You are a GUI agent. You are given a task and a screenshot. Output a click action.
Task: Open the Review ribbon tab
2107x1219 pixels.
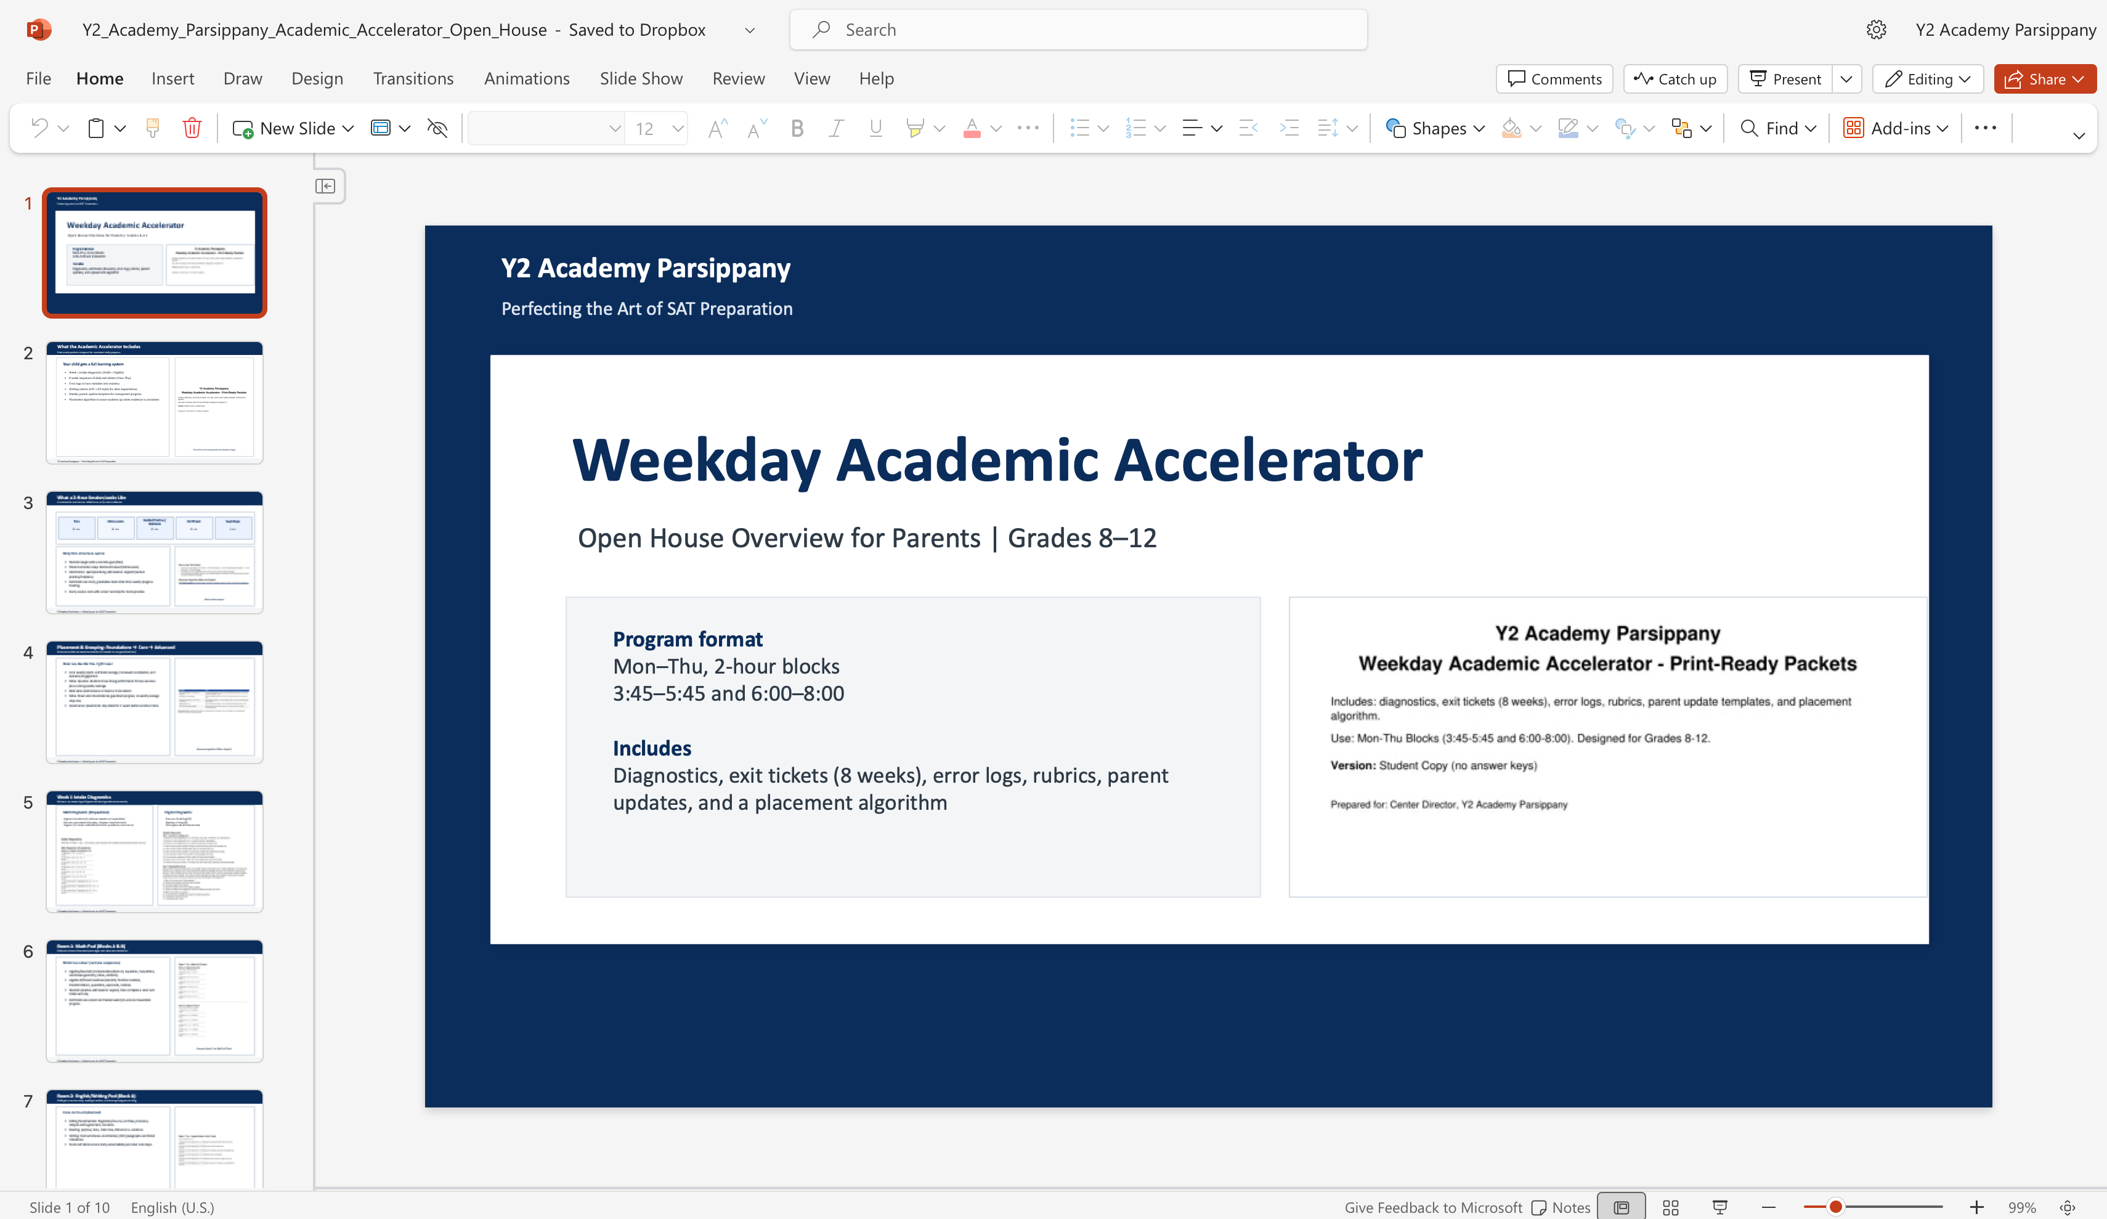[x=738, y=78]
